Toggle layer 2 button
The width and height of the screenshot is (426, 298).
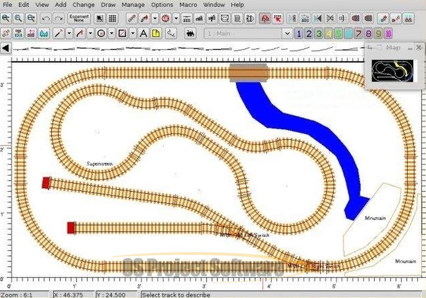tap(309, 34)
